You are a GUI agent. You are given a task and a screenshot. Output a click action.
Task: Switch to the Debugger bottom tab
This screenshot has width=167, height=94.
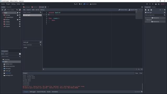pyautogui.click(x=33, y=92)
